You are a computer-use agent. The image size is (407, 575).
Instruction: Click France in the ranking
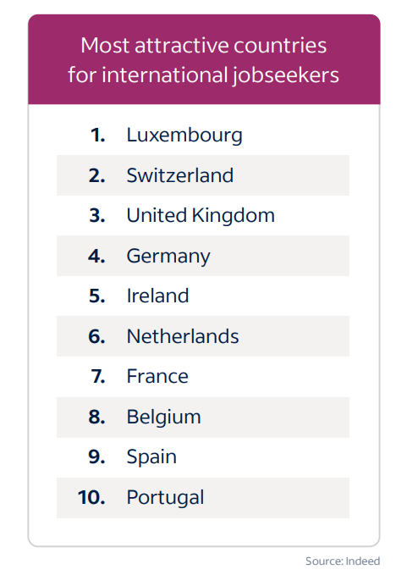pos(157,377)
